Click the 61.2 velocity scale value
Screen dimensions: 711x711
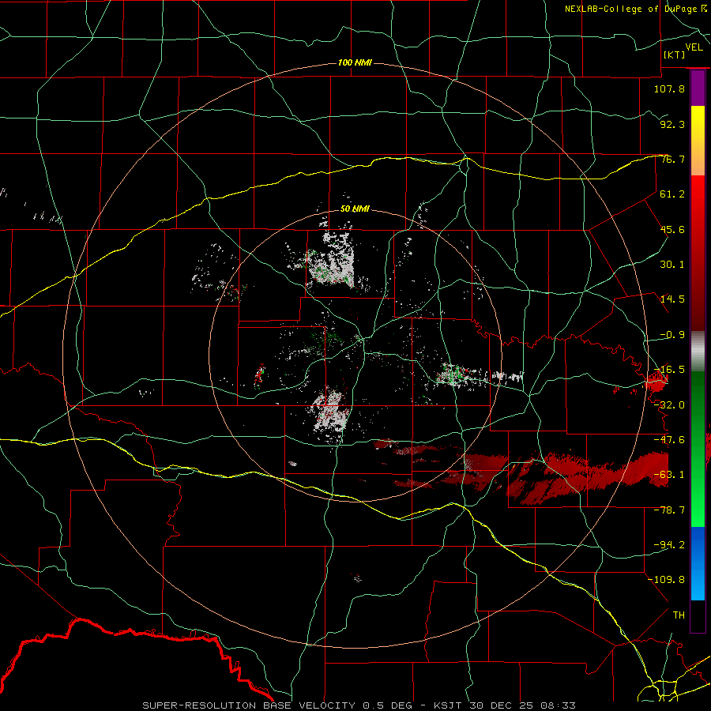point(672,194)
